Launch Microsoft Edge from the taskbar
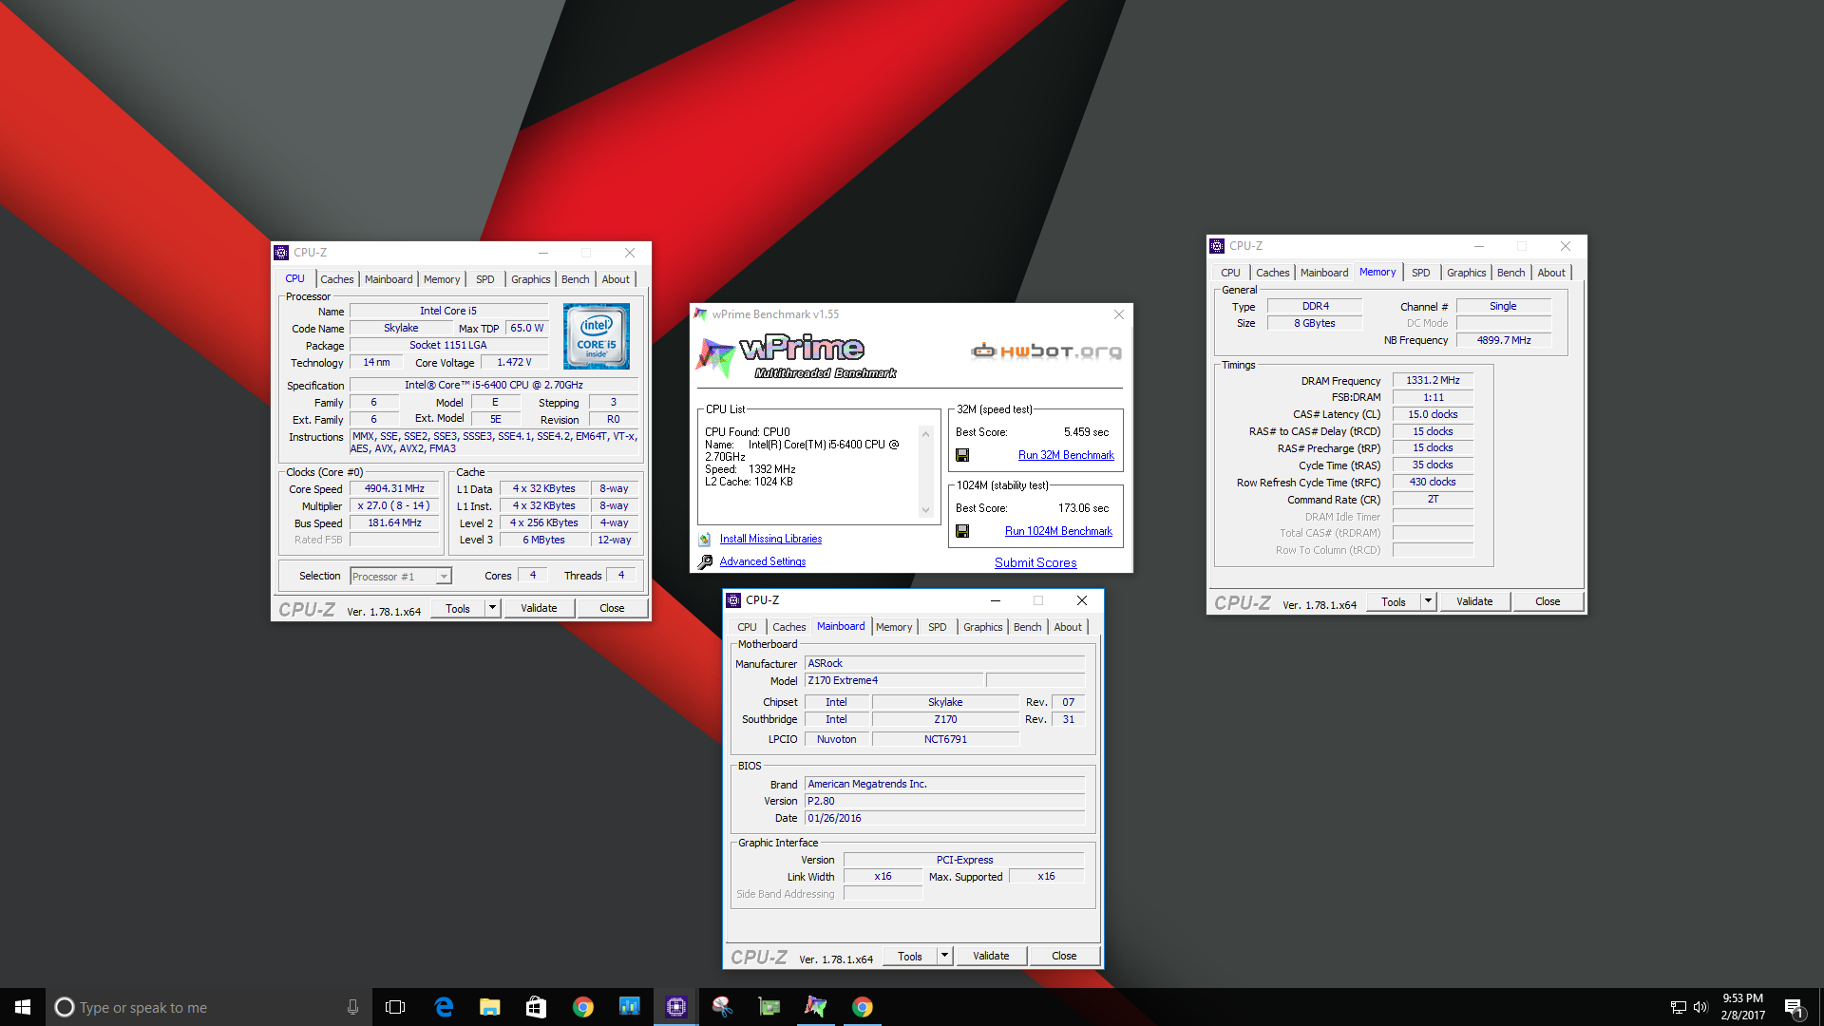 click(x=443, y=1007)
